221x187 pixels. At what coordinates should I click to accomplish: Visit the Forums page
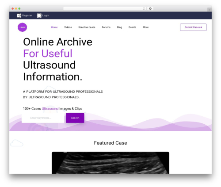pyautogui.click(x=106, y=27)
